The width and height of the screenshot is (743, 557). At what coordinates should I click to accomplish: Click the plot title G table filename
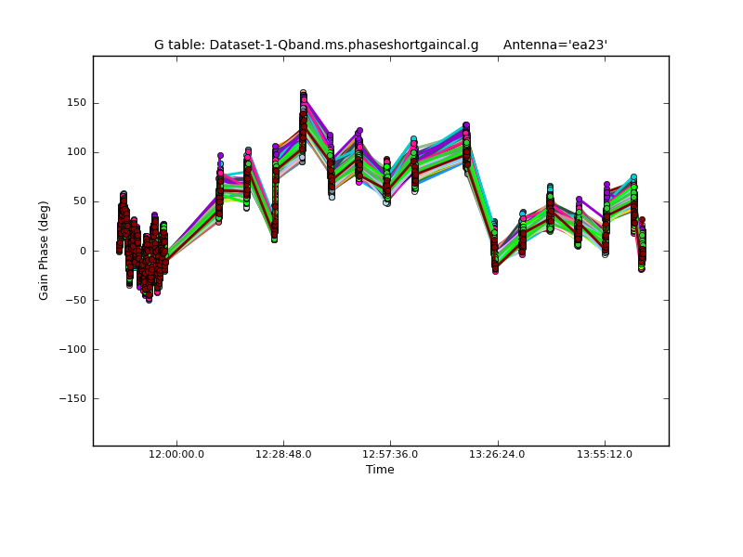316,45
